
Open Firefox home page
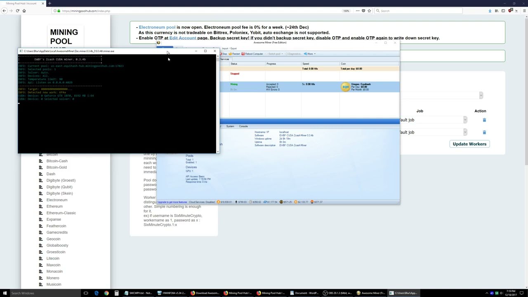[x=24, y=11]
